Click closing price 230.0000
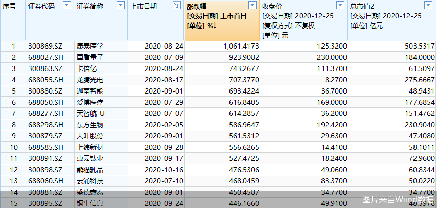The height and width of the screenshot is (208, 437). coord(332,57)
